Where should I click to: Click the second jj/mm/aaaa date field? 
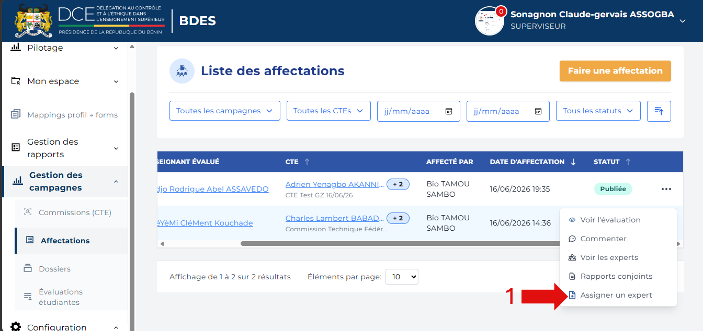tap(508, 111)
